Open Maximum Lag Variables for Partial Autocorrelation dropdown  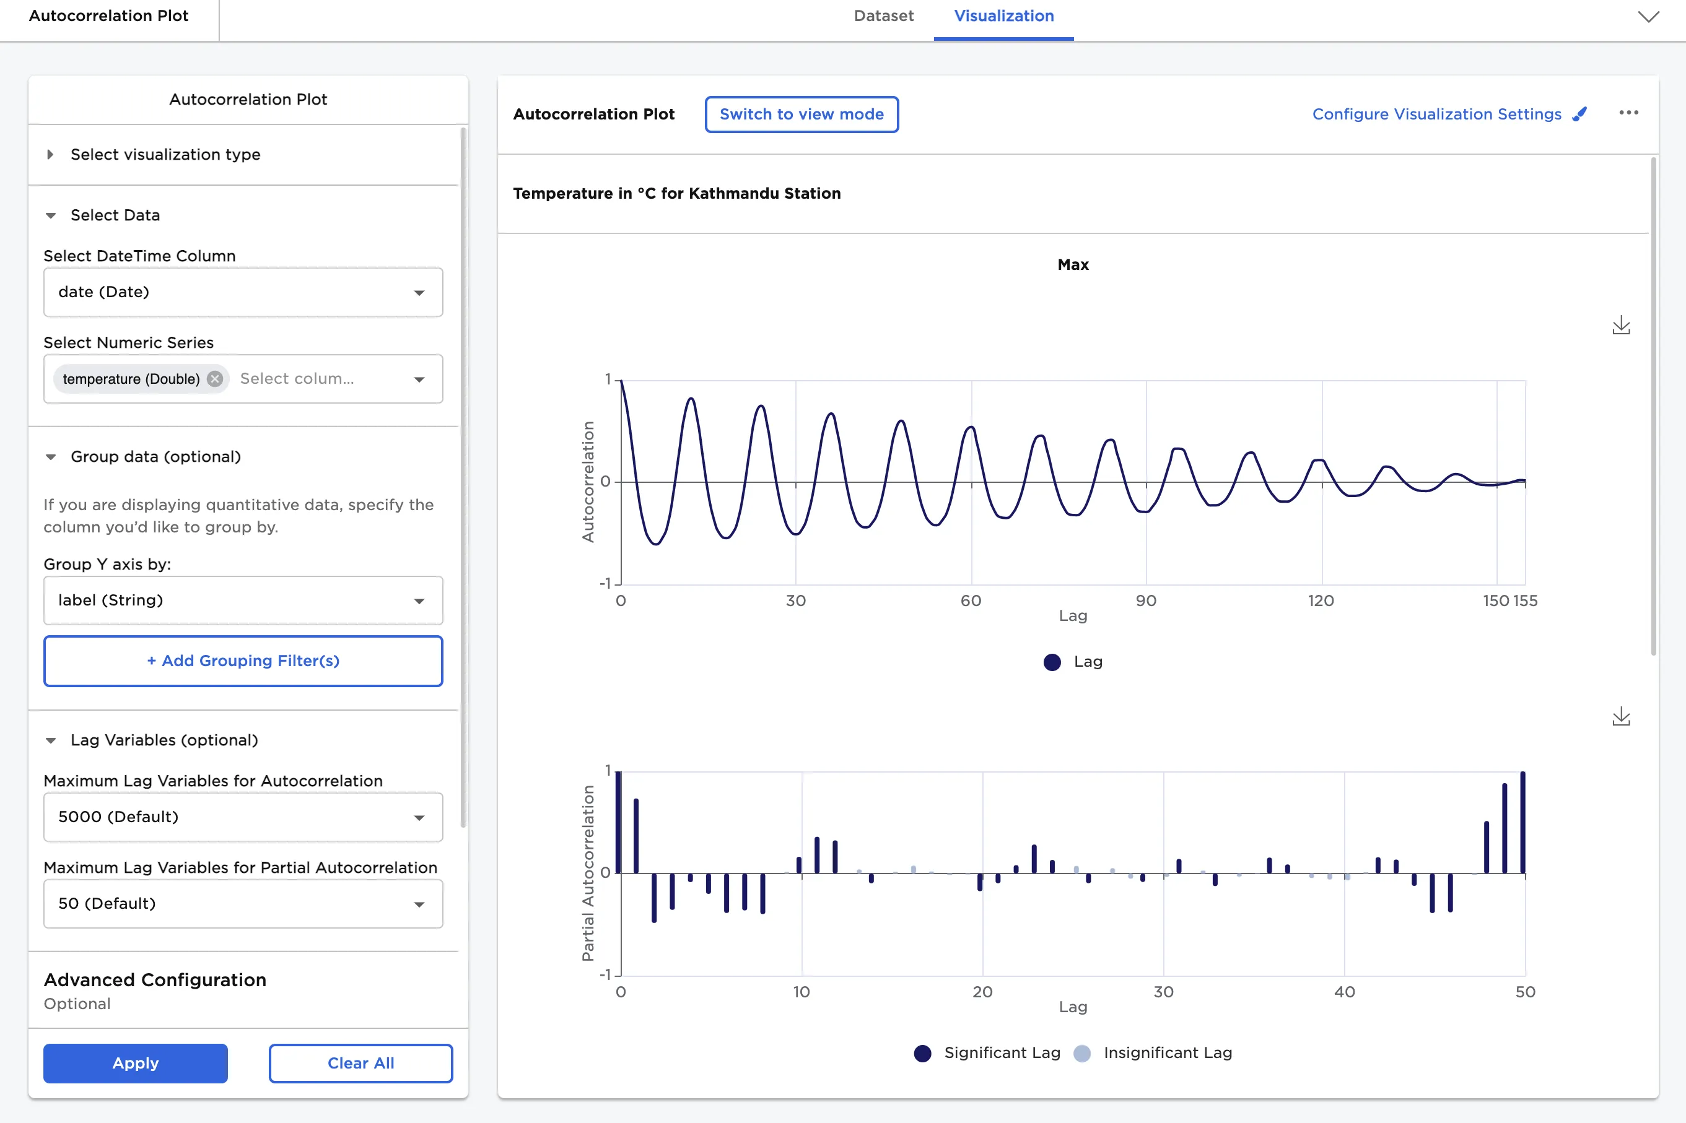click(x=243, y=904)
